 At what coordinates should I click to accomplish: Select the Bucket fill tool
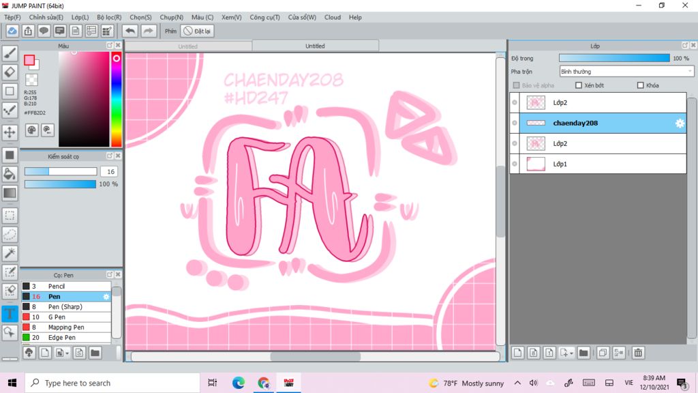point(10,174)
